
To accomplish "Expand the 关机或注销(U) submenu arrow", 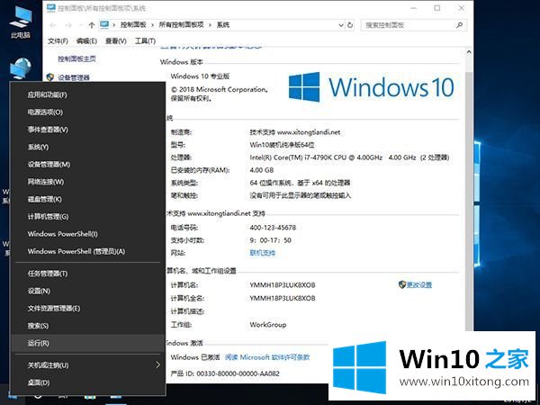I will point(157,364).
